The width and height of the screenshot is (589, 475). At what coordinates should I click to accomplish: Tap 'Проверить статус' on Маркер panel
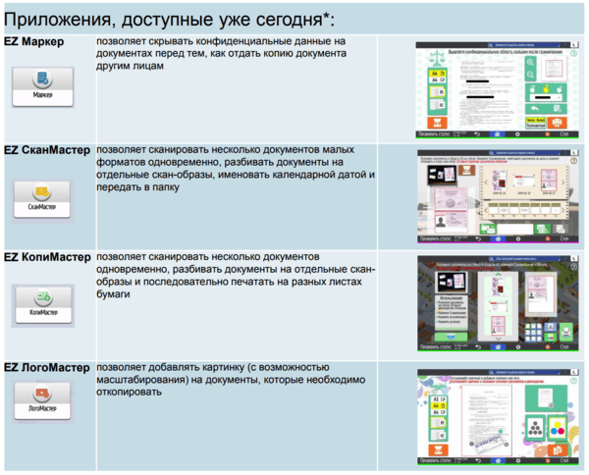click(x=434, y=134)
